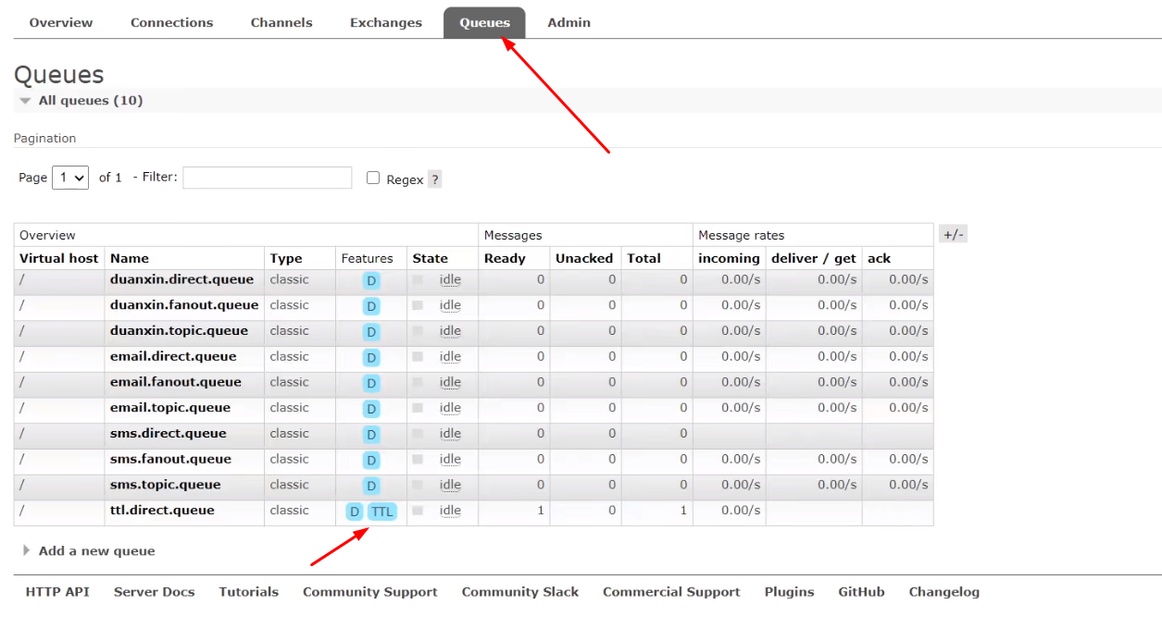Sort by Virtual host column
Viewport: 1162px width, 629px height.
(58, 258)
